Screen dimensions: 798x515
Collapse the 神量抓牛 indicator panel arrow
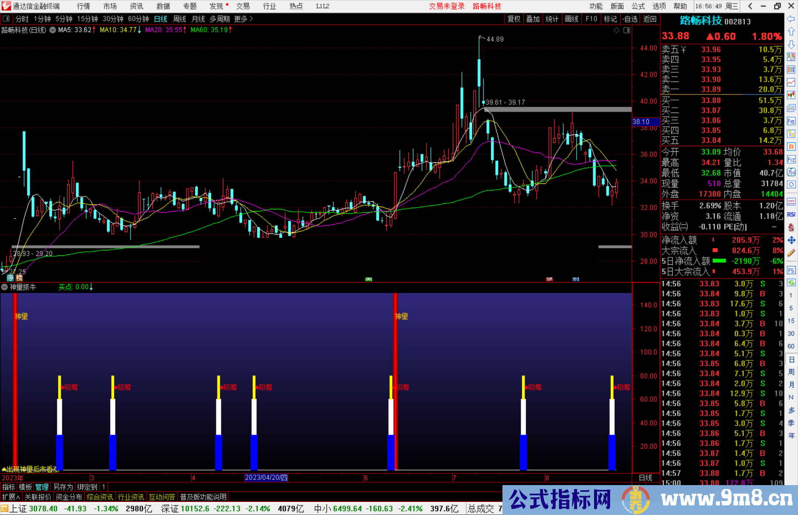coord(4,287)
